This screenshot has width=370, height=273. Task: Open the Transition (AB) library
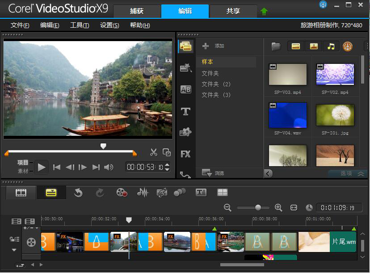(x=185, y=90)
